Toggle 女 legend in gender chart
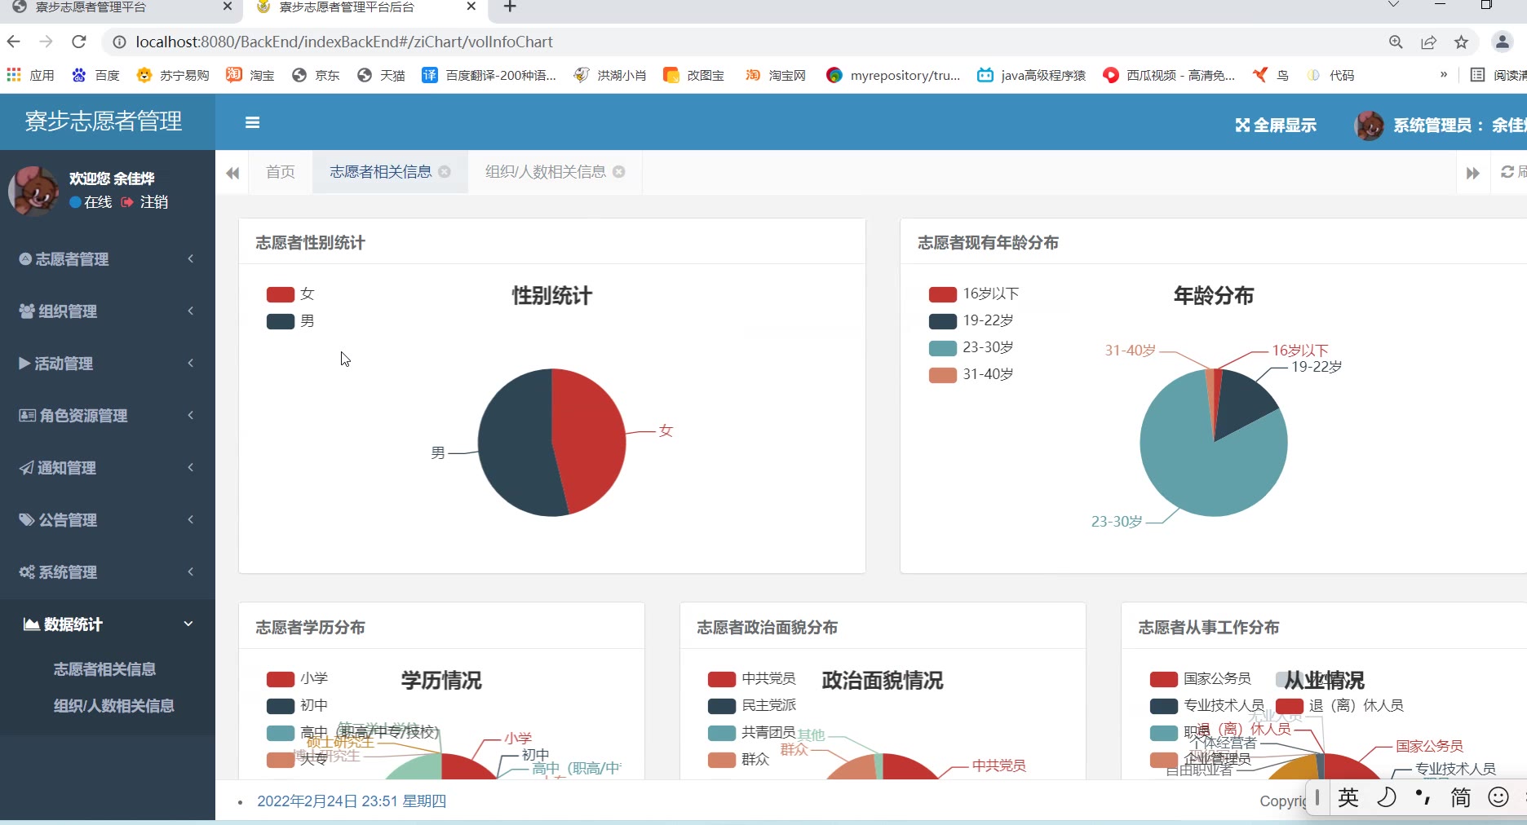This screenshot has height=825, width=1527. (290, 294)
